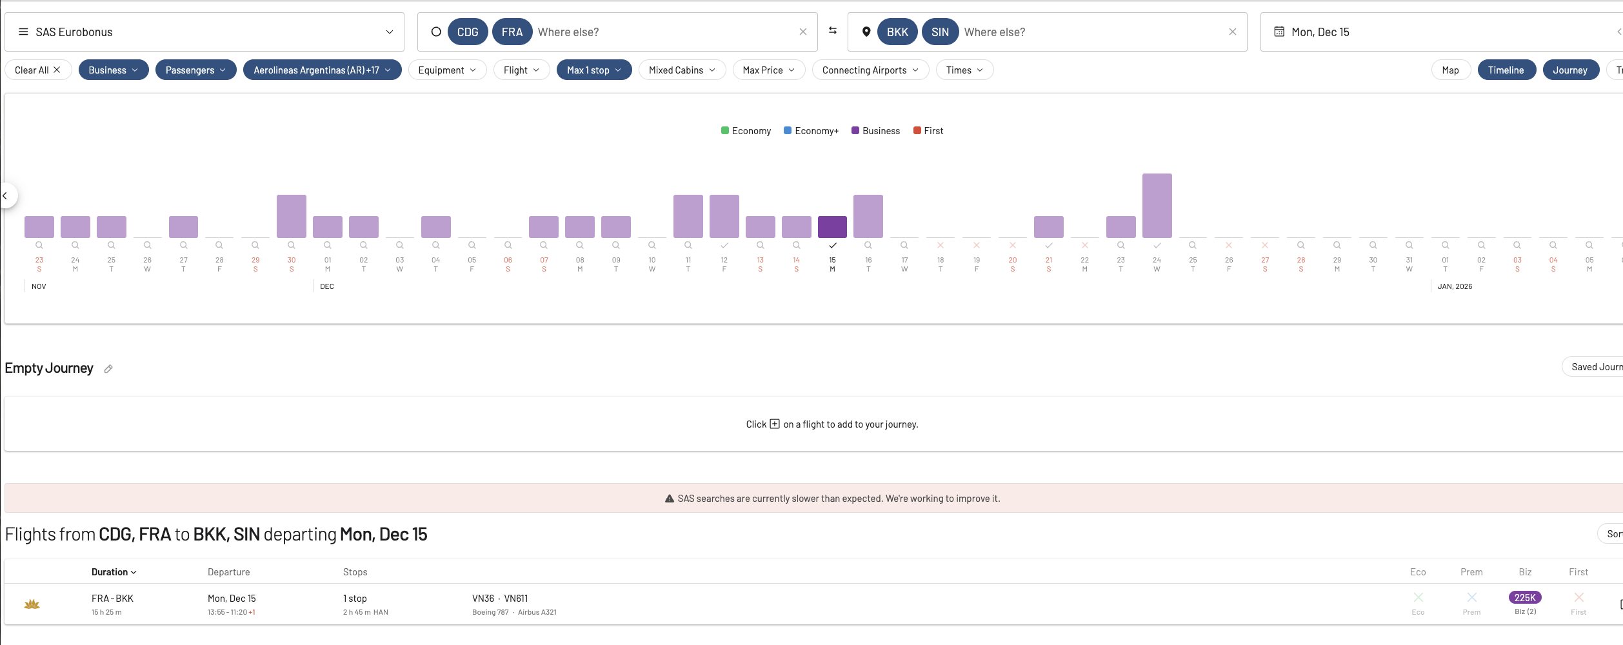Toggle the Business legend series
The height and width of the screenshot is (645, 1623).
(875, 131)
